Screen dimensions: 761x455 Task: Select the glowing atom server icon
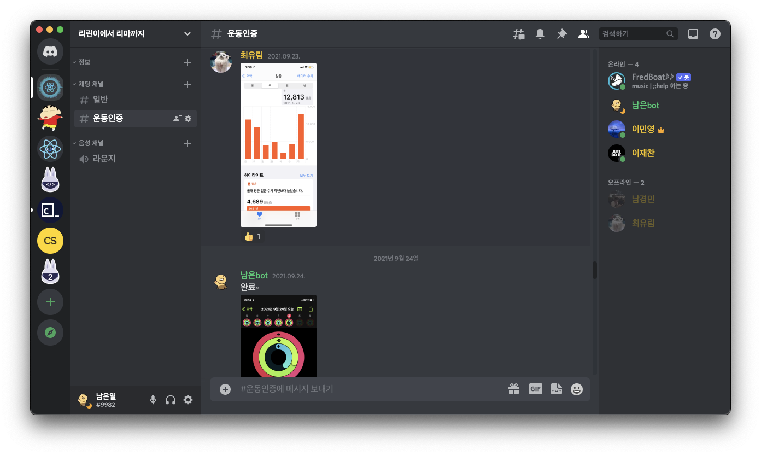click(50, 87)
